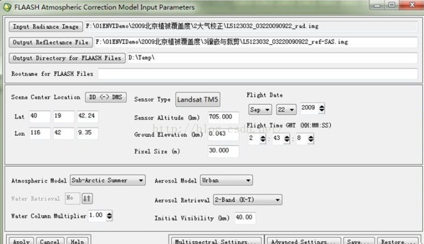Viewport: 424px width, 244px height.
Task: Open Aerosol Retrieval dropdown showing 2-Band (K-T)
Action: point(247,200)
